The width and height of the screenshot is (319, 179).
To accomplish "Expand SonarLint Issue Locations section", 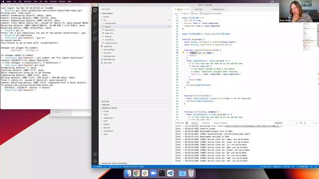I will [114, 164].
